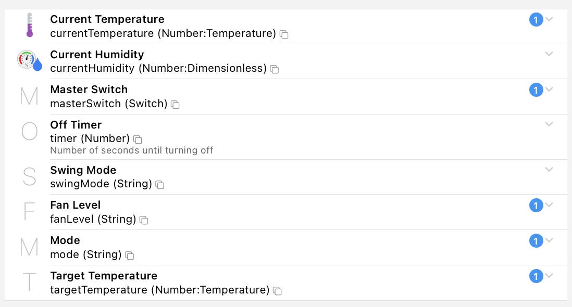
Task: Copy the currentTemperature channel ID
Action: pyautogui.click(x=284, y=34)
